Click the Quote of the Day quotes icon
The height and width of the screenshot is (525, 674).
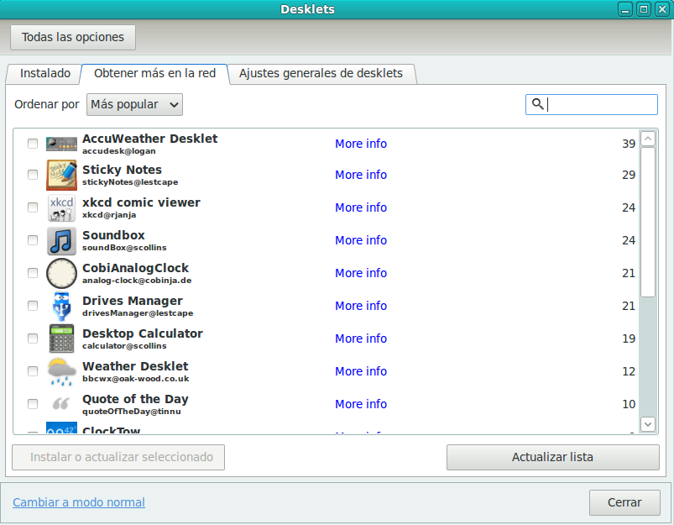(61, 404)
